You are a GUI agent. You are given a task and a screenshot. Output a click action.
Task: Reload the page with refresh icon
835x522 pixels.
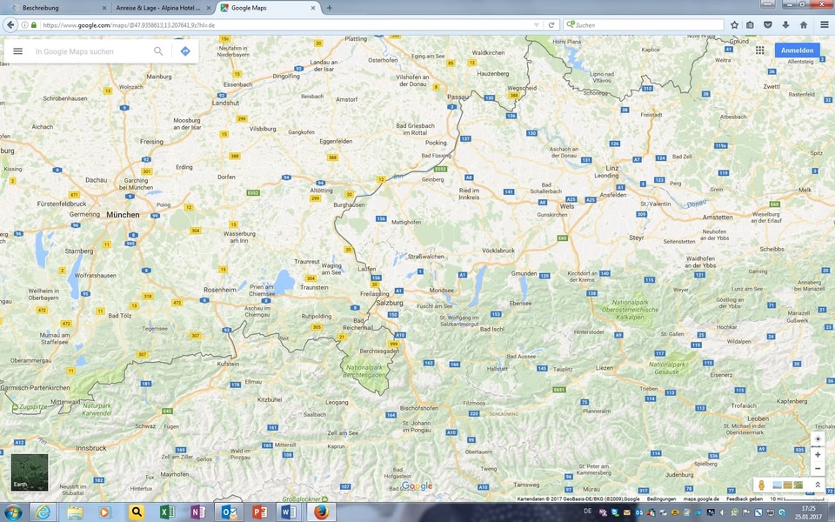pyautogui.click(x=551, y=25)
